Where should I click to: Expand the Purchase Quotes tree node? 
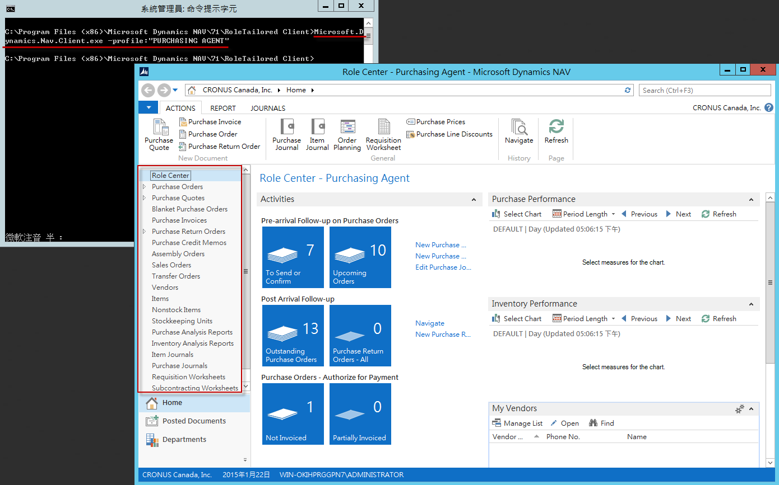[144, 198]
